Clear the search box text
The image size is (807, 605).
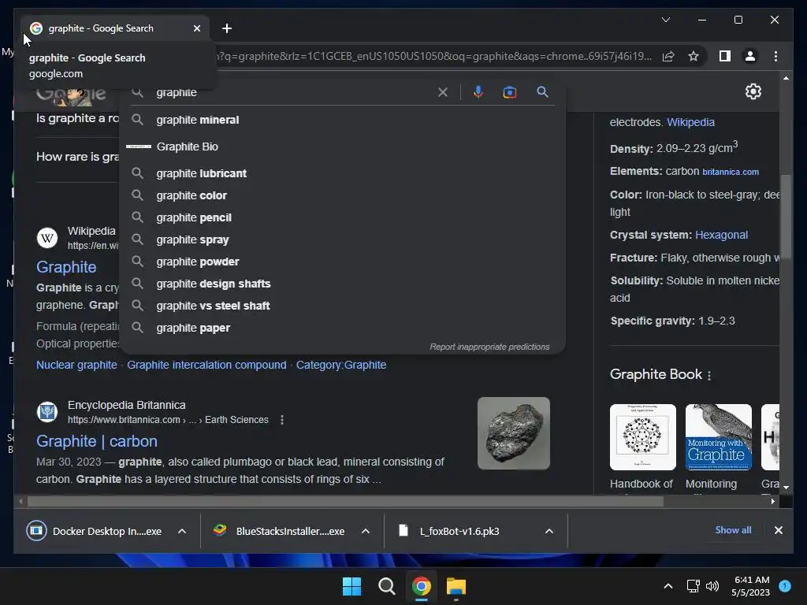coord(443,93)
